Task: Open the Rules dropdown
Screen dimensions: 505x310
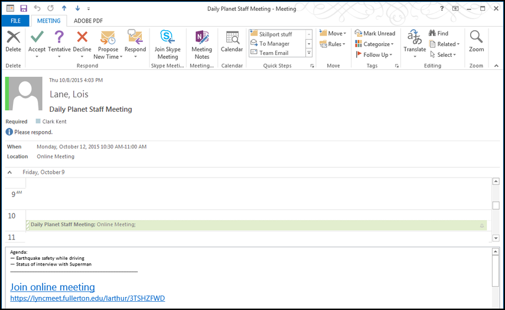Action: (333, 44)
